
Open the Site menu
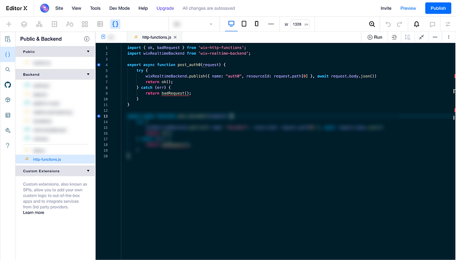click(x=59, y=8)
